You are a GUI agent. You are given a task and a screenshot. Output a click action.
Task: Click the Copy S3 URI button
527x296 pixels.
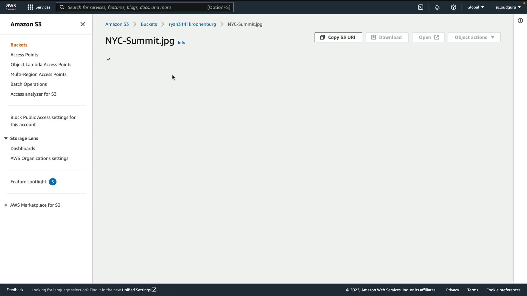coord(338,37)
